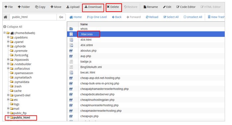Click the 404.html file icon
Image resolution: width=232 pixels, height=125 pixels.
click(71, 40)
